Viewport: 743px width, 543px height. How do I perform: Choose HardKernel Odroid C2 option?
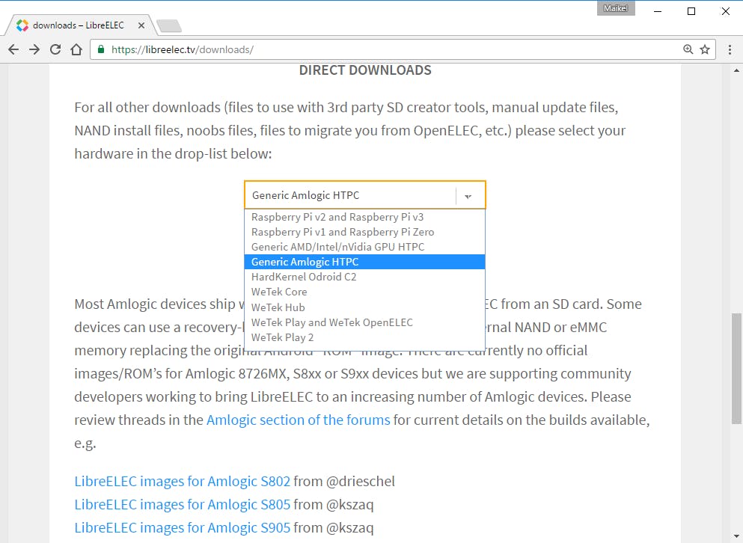click(x=365, y=277)
